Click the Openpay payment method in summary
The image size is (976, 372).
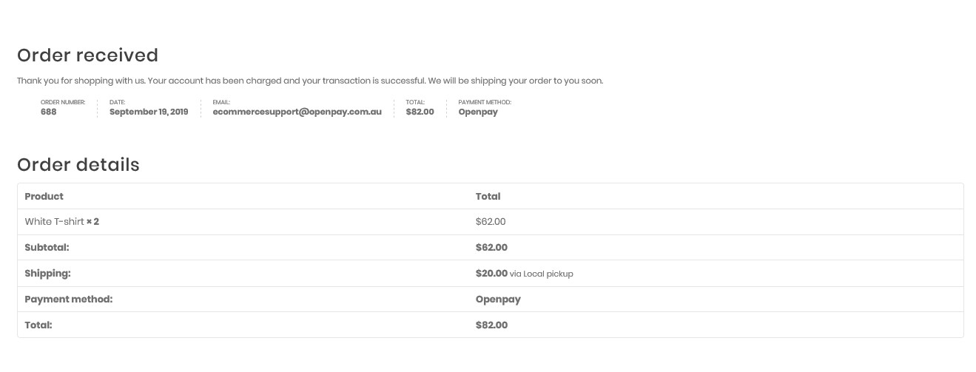click(478, 112)
